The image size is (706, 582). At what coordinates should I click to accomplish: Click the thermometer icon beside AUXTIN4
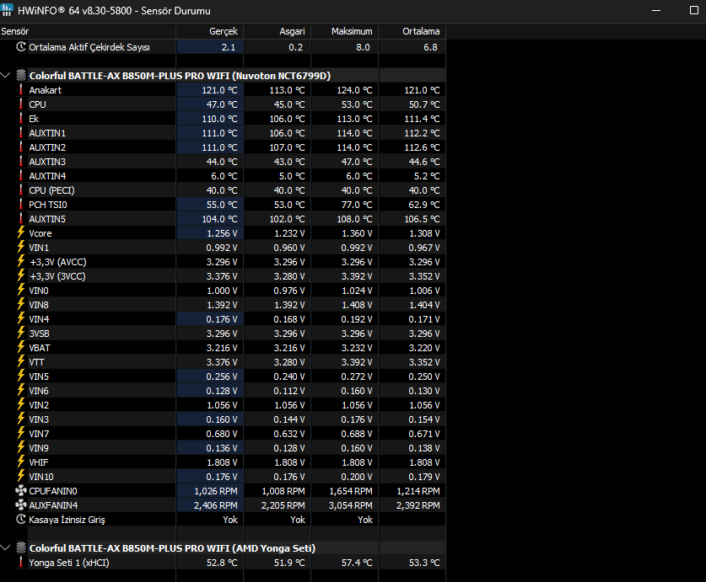pyautogui.click(x=21, y=175)
